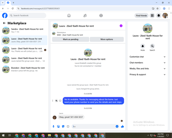Reply to the blue 'Yes its available' message
The height and width of the screenshot is (138, 172).
[56, 101]
